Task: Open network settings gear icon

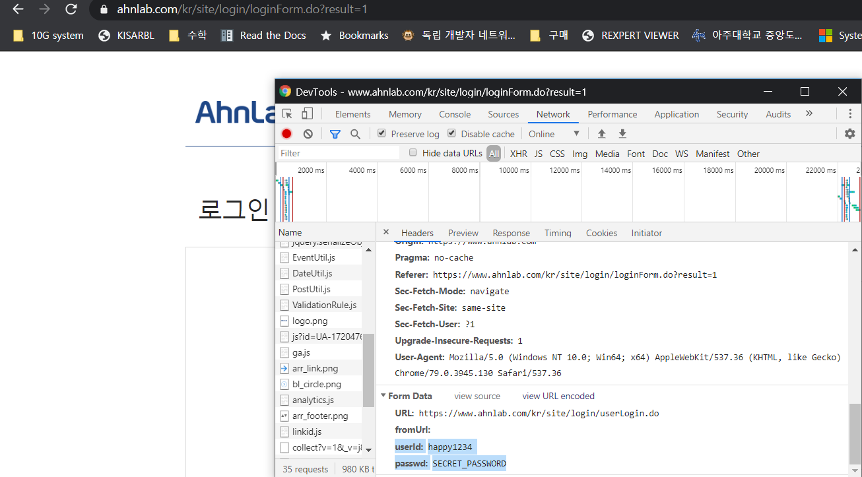Action: (x=850, y=133)
